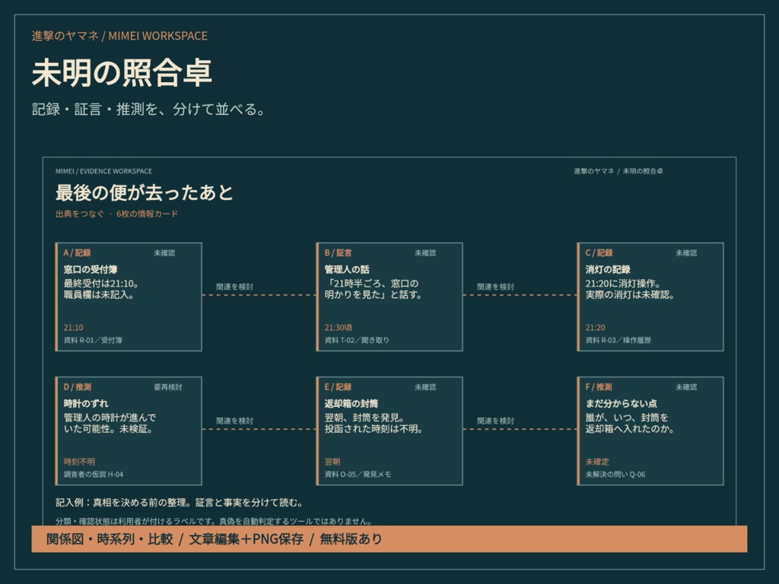Click the MIMEI / EVIDENCE WORKSPACE label
The height and width of the screenshot is (584, 779).
coord(103,171)
